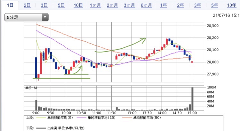240x131 pixels.
Task: Click the 9:30 time axis label
Action: click(51, 113)
